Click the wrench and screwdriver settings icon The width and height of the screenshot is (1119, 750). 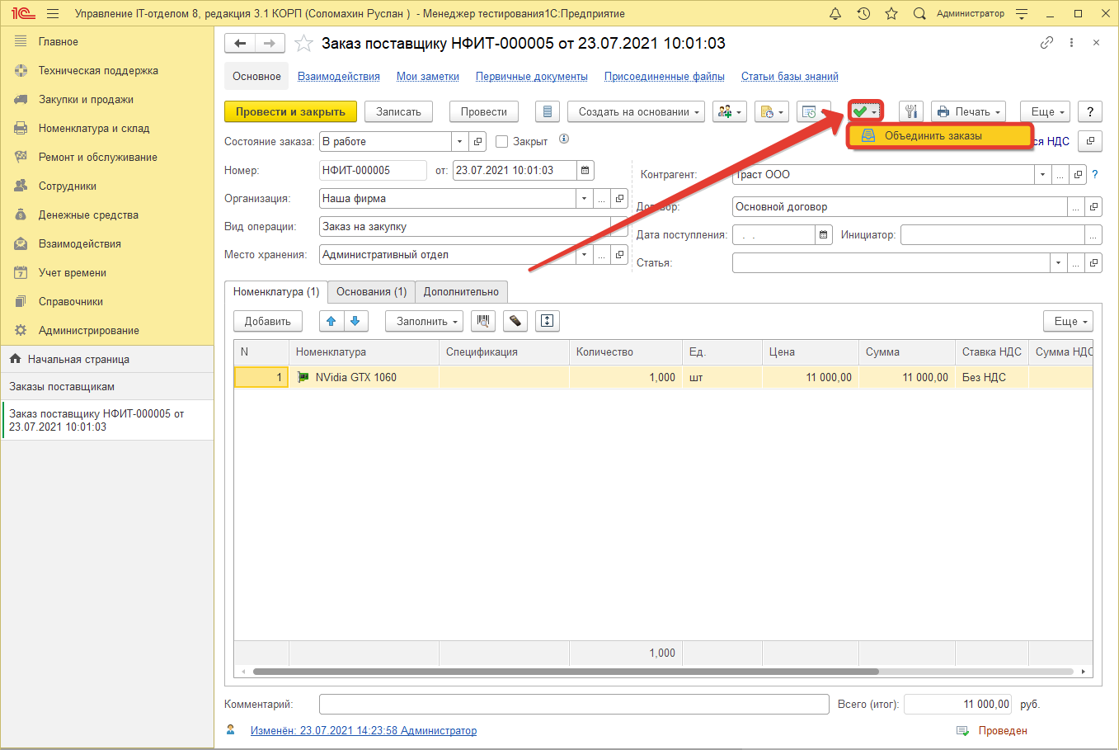911,112
